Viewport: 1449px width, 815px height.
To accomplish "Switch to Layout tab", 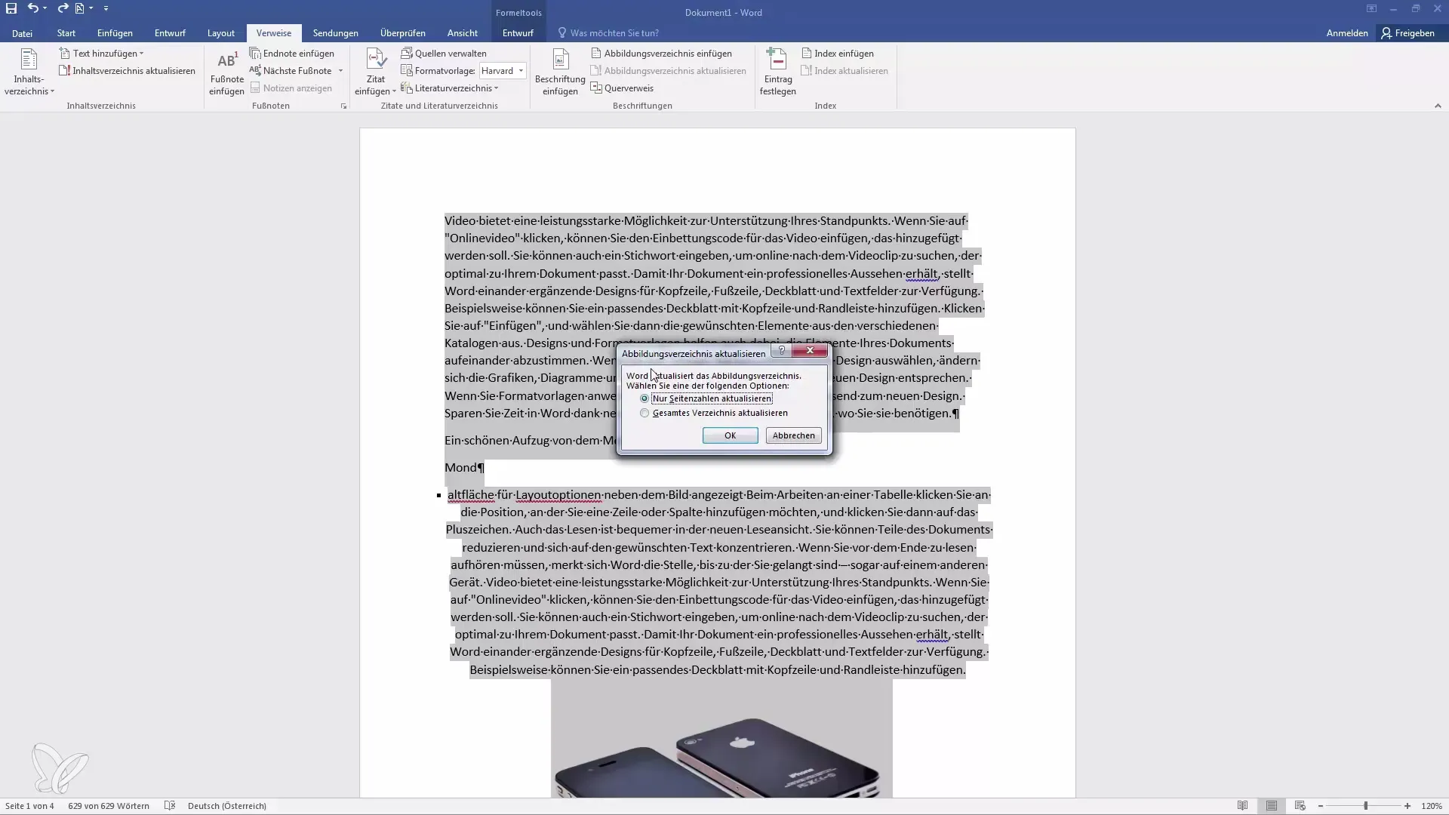I will 221,33.
